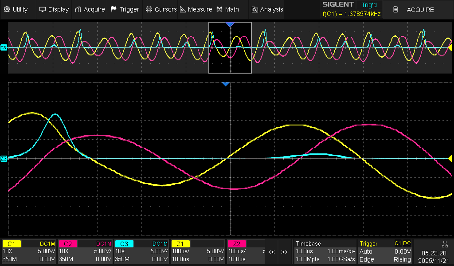The height and width of the screenshot is (266, 454).
Task: Open the Utility menu
Action: 16,9
